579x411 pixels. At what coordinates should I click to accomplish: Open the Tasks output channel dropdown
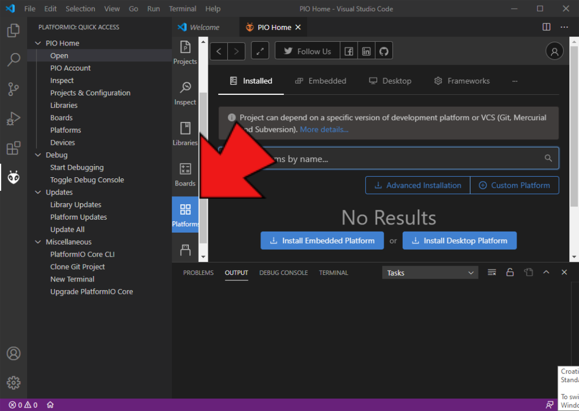point(430,273)
